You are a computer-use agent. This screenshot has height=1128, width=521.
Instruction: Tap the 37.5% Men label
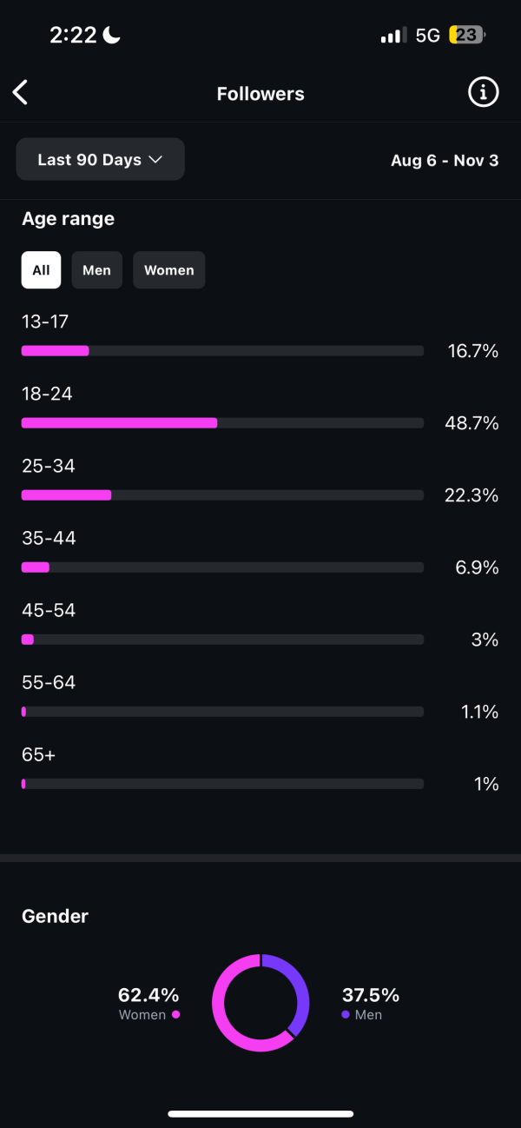point(371,995)
